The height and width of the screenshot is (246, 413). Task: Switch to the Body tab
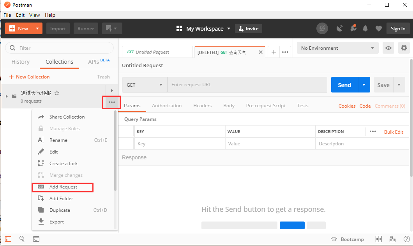pos(229,106)
